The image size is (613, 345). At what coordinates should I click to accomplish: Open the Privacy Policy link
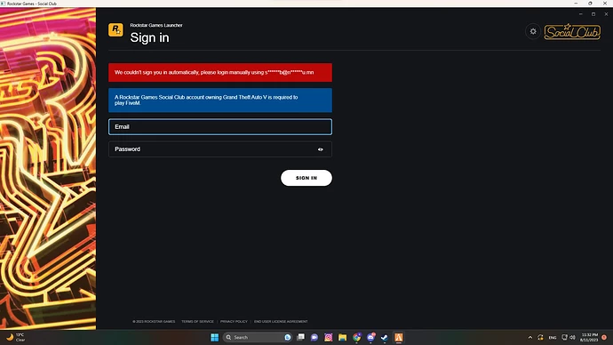(x=234, y=322)
